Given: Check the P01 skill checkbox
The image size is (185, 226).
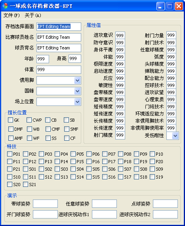Looking at the screenshot, I should 10,154.
